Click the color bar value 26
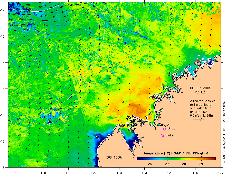This screenshot has height=175, width=226. [150, 164]
